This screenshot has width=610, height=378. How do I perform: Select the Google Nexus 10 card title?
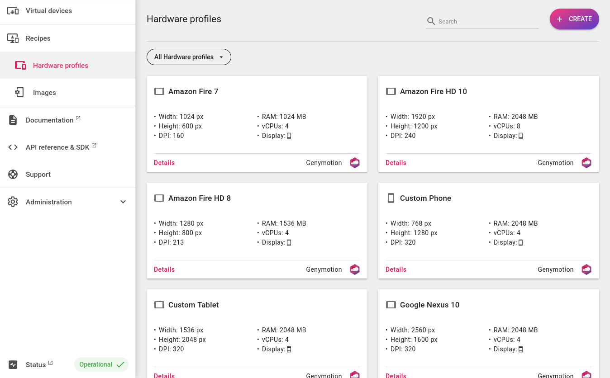point(429,305)
